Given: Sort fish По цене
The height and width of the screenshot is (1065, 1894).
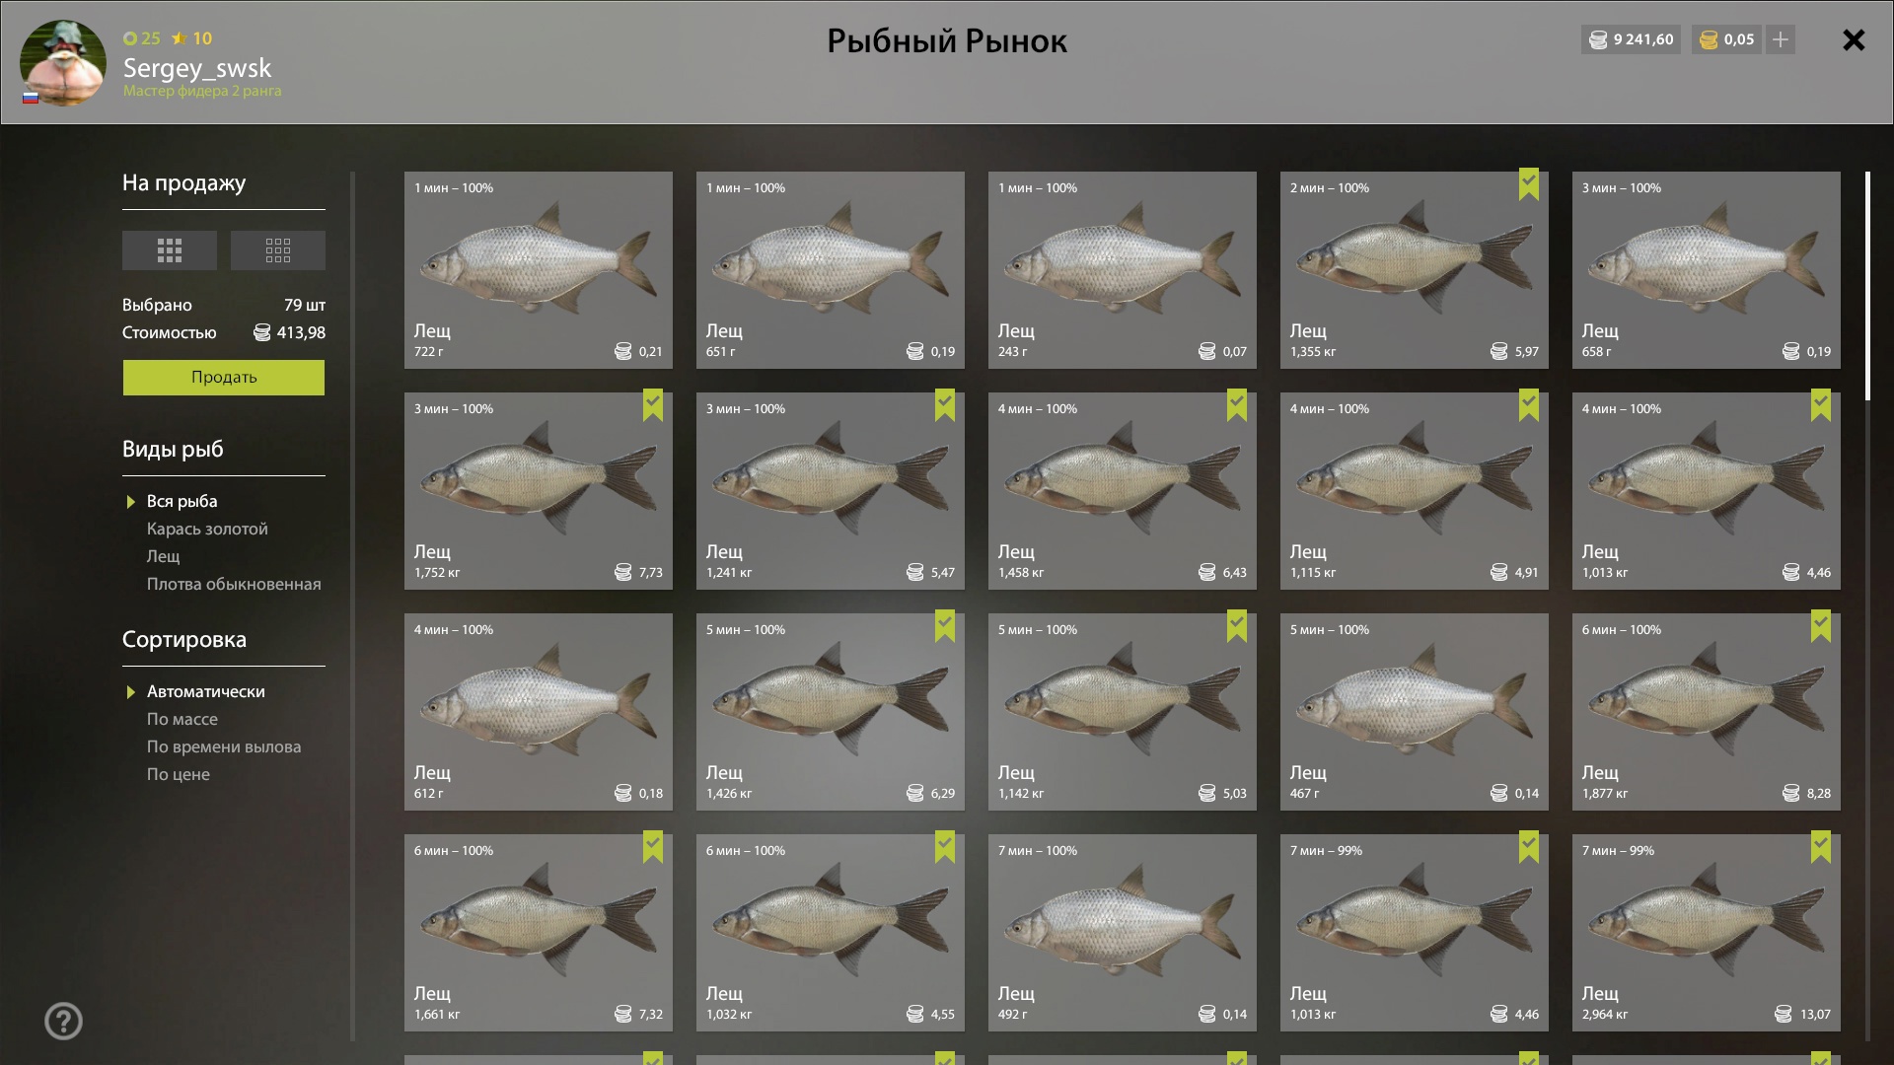Looking at the screenshot, I should pyautogui.click(x=179, y=774).
